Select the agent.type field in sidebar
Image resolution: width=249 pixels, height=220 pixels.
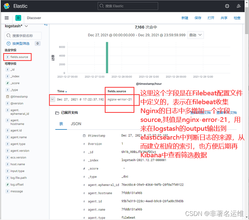[x=18, y=144]
